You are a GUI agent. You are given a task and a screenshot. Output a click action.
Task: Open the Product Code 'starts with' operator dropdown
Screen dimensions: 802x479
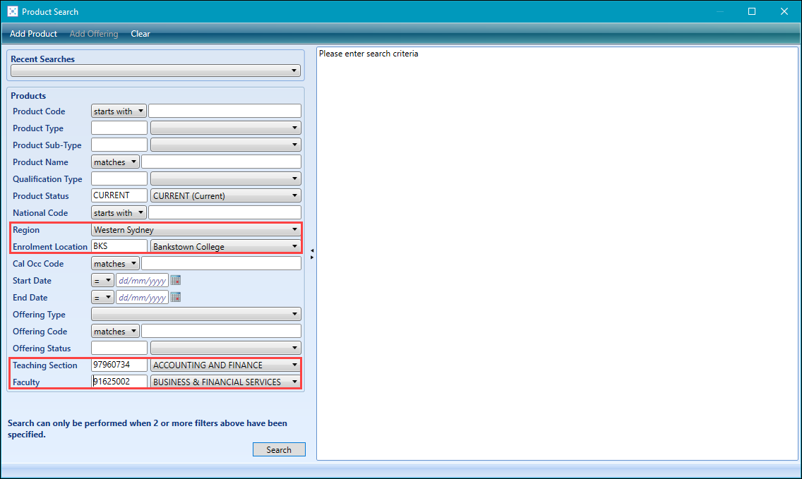pos(119,111)
